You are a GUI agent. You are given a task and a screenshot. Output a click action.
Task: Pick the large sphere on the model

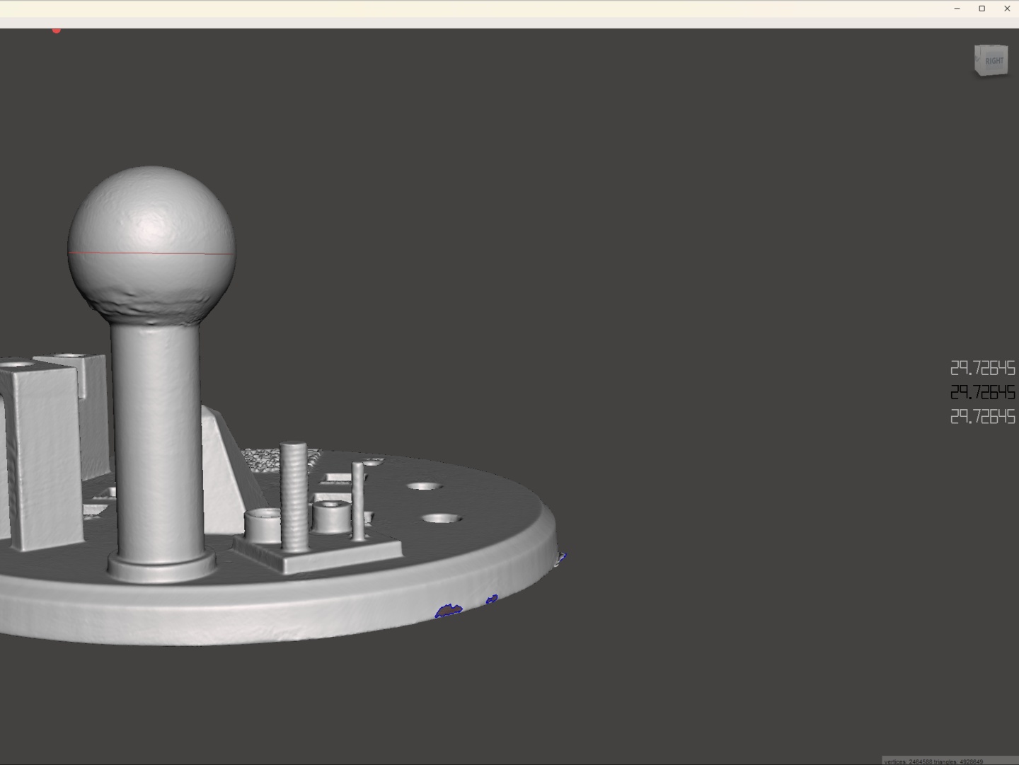[151, 219]
